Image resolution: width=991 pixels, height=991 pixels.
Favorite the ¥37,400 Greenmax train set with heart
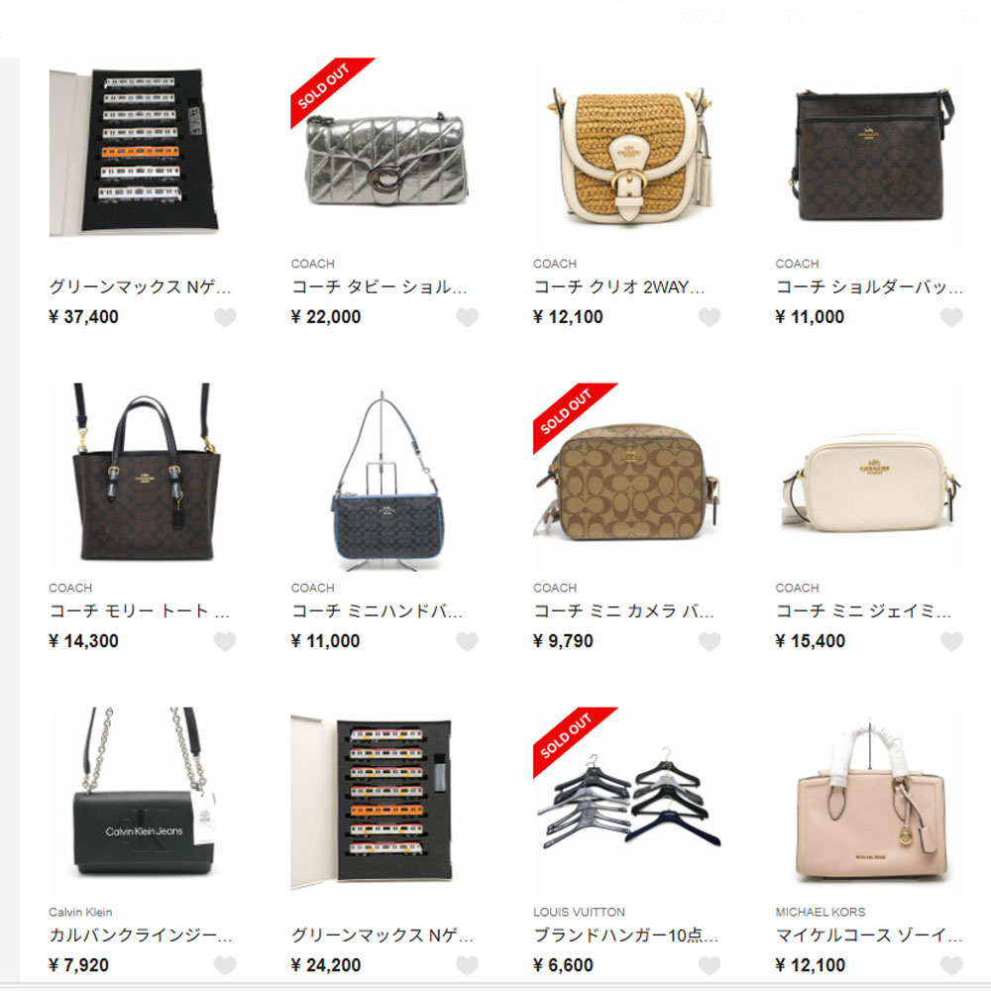[224, 317]
